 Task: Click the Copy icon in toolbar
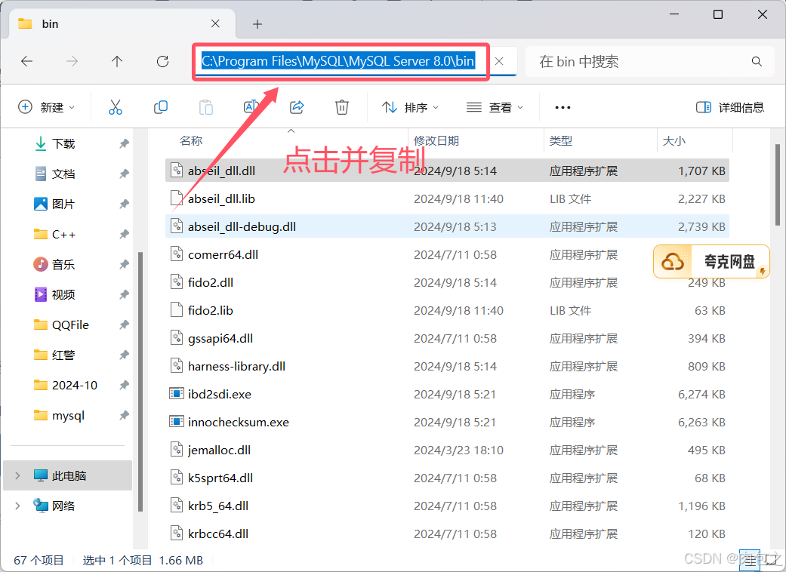tap(160, 107)
